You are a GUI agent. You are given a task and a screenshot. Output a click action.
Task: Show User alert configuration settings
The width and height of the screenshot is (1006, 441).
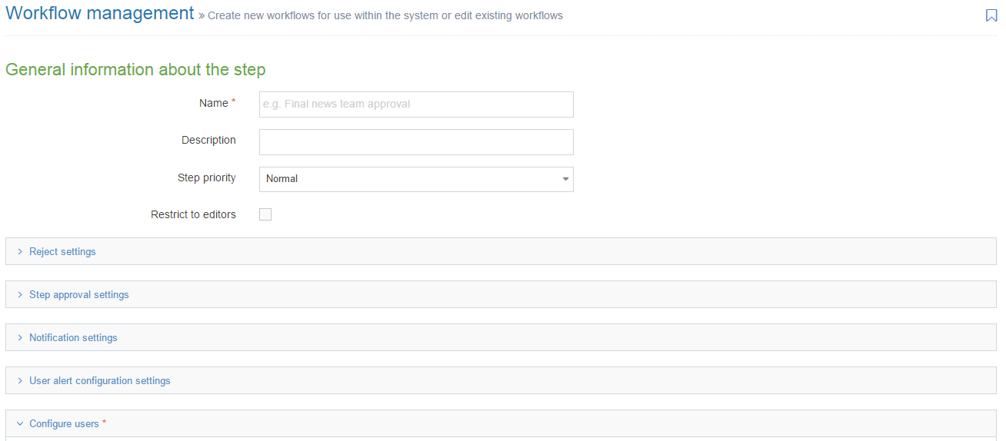coord(100,381)
